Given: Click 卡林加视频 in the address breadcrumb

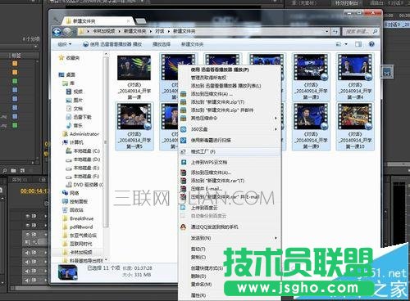Looking at the screenshot, I should point(104,31).
